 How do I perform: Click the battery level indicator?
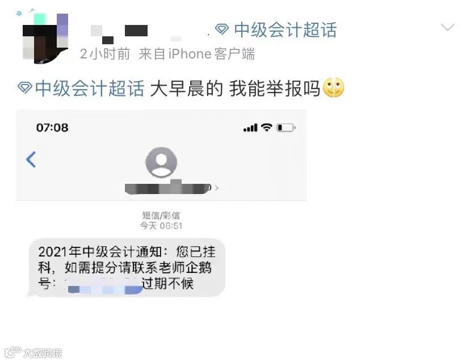[286, 128]
